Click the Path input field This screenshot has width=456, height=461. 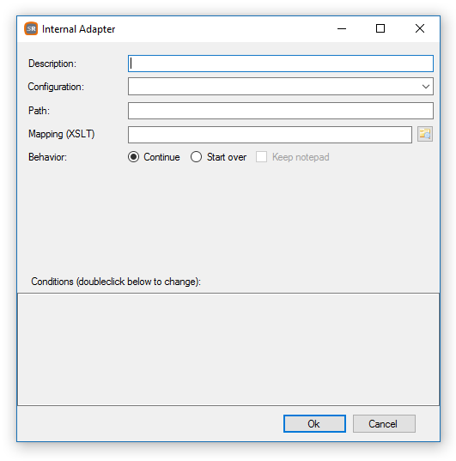tap(280, 111)
